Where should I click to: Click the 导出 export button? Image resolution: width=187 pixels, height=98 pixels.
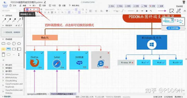(x=120, y=6)
